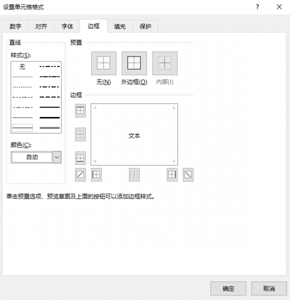
Task: Apply the 内部(I) inside border preset
Action: point(164,63)
